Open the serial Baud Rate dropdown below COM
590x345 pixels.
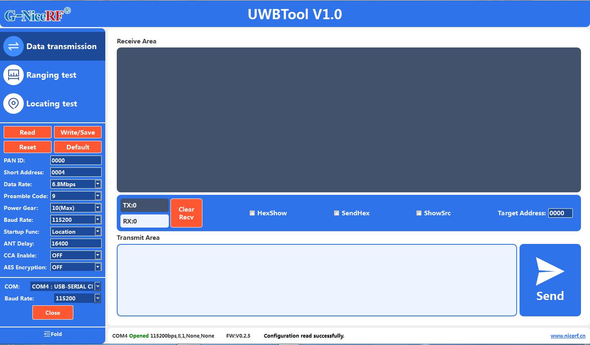pos(77,298)
